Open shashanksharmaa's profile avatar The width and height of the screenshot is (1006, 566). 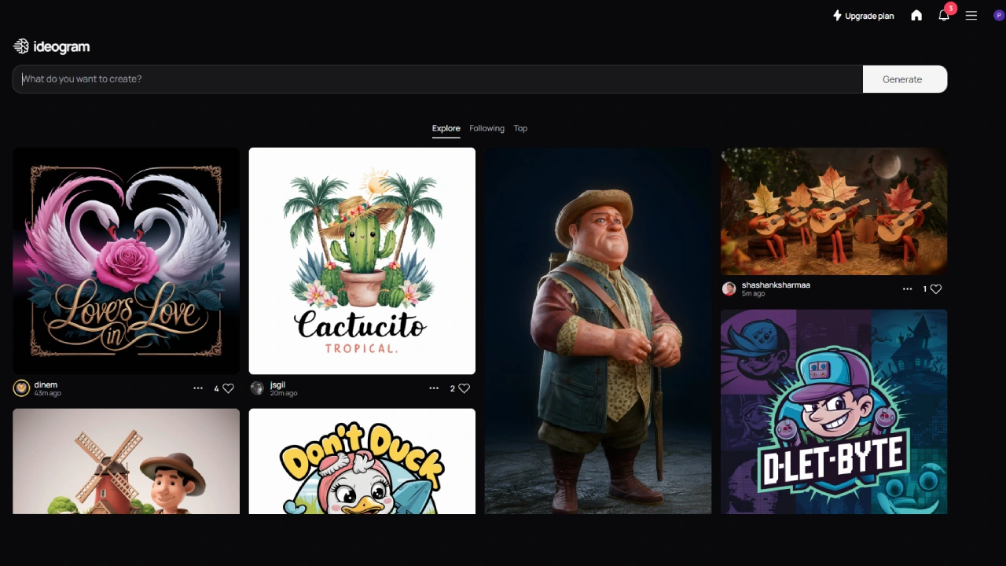(x=729, y=289)
